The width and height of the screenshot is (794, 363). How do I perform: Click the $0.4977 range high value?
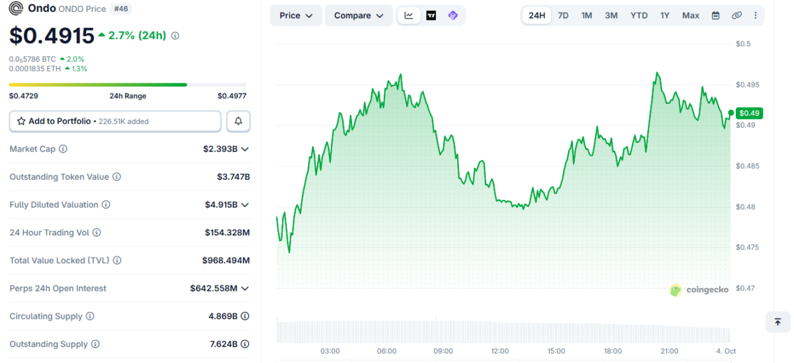click(x=232, y=96)
